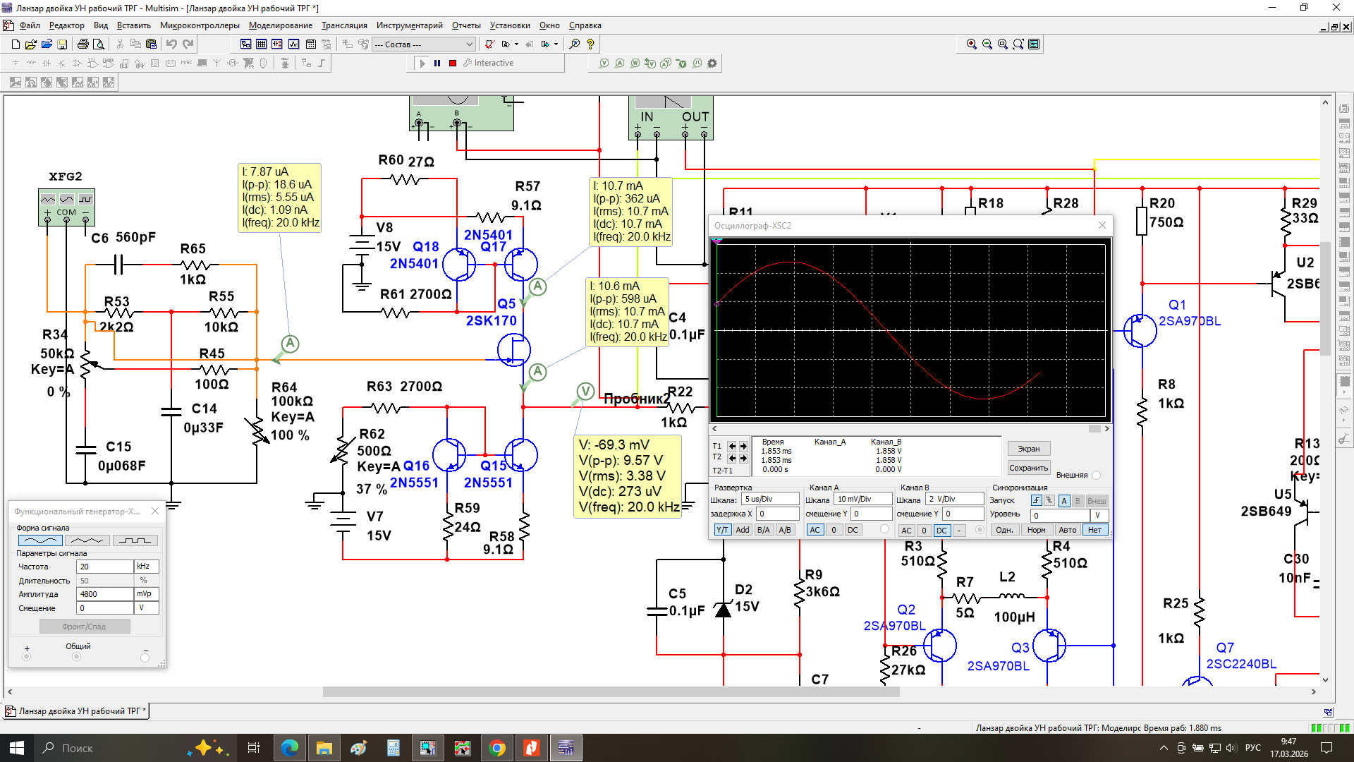Select square waveform in function generator
This screenshot has height=762, width=1354.
[x=135, y=540]
